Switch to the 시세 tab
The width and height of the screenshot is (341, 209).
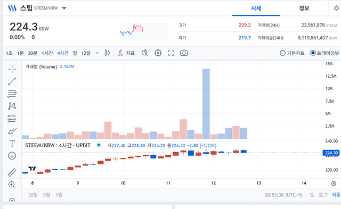(256, 9)
